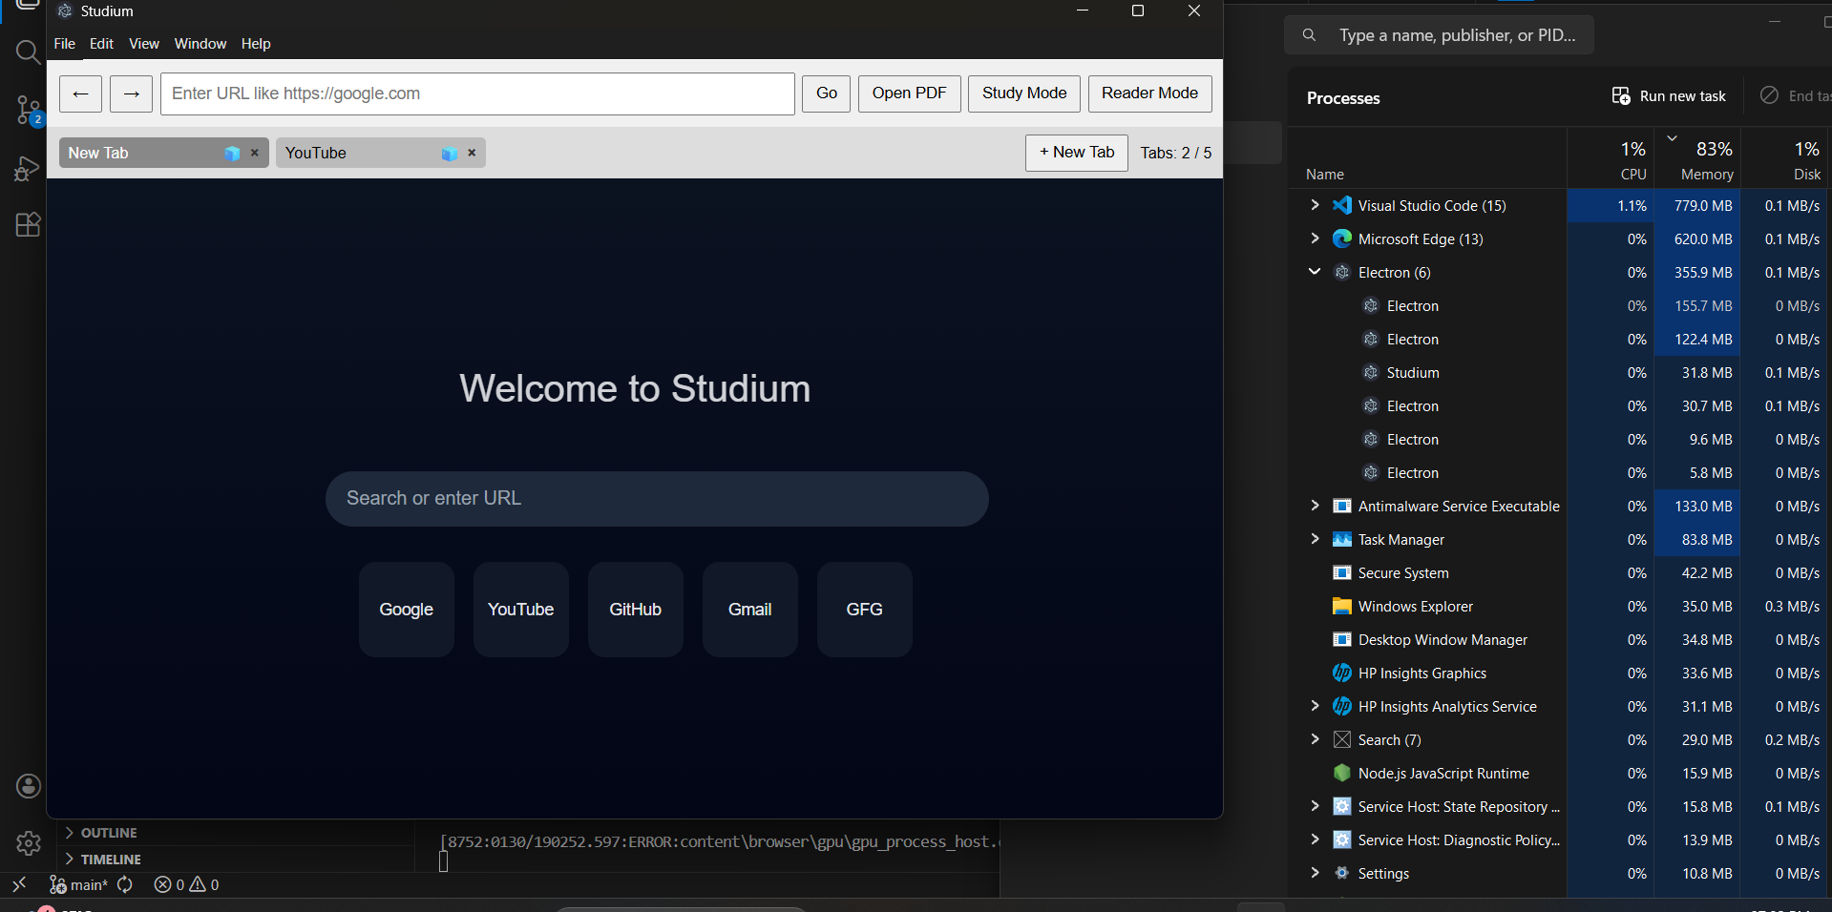Click the Settings gear process icon
Image resolution: width=1832 pixels, height=912 pixels.
click(x=1342, y=873)
